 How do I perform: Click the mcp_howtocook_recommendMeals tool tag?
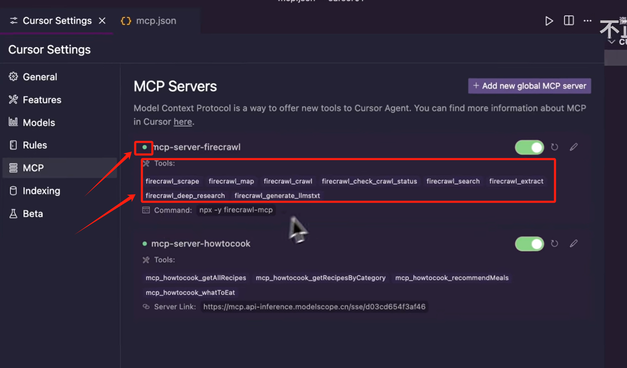pos(452,278)
